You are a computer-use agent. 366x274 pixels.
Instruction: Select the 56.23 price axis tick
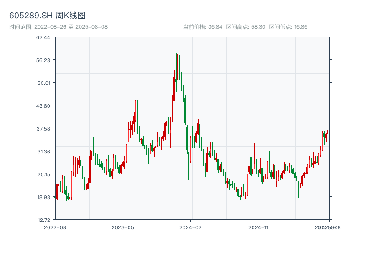(43, 60)
